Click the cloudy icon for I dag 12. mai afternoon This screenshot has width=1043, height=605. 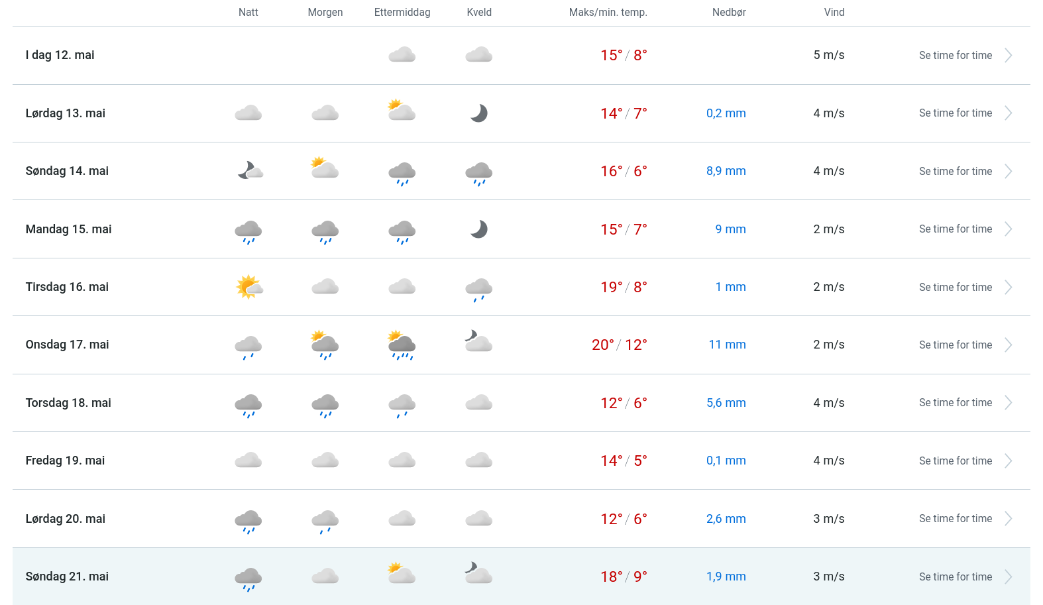(x=402, y=55)
